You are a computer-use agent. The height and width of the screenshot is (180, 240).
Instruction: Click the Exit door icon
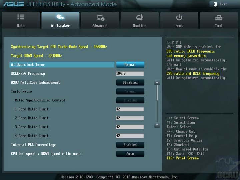pos(215,4)
